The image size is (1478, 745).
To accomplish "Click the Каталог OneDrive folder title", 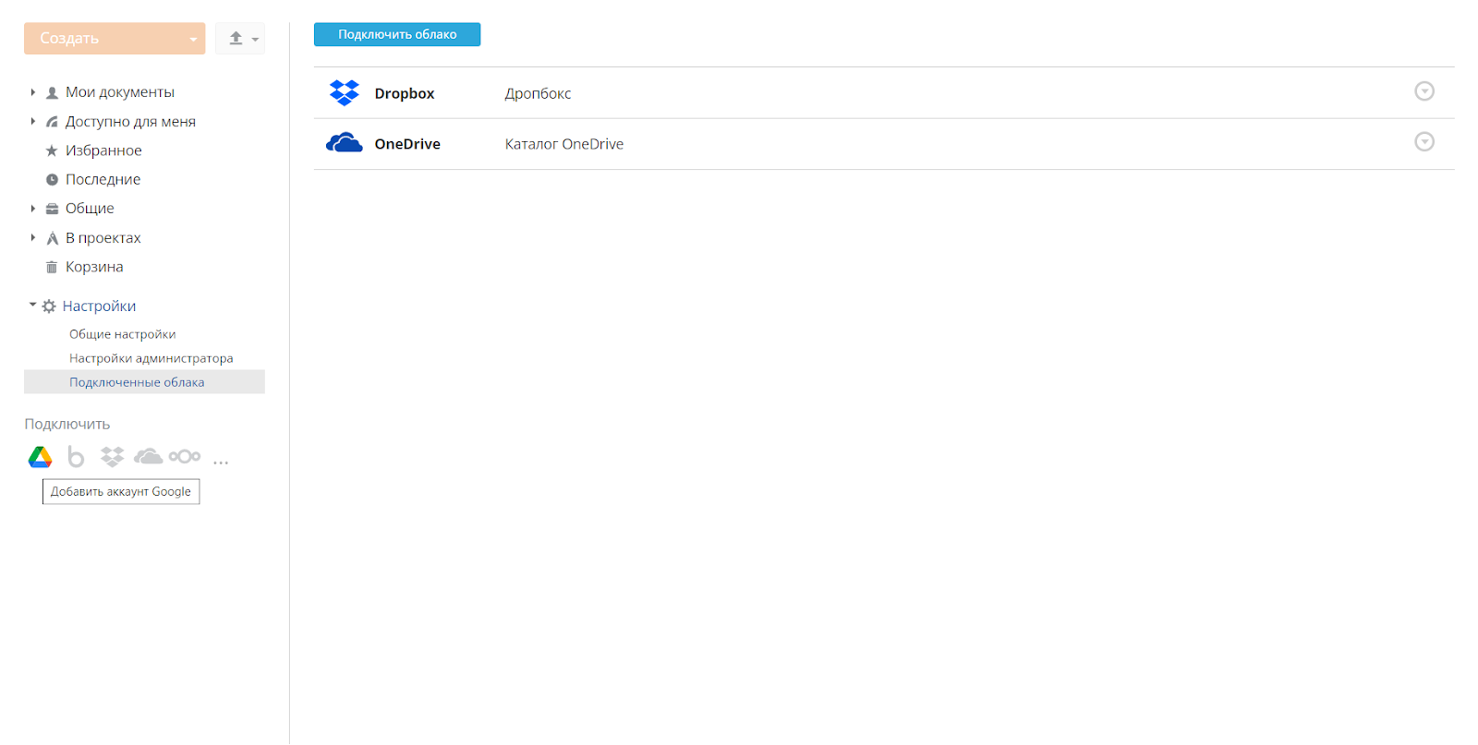I will pos(564,144).
